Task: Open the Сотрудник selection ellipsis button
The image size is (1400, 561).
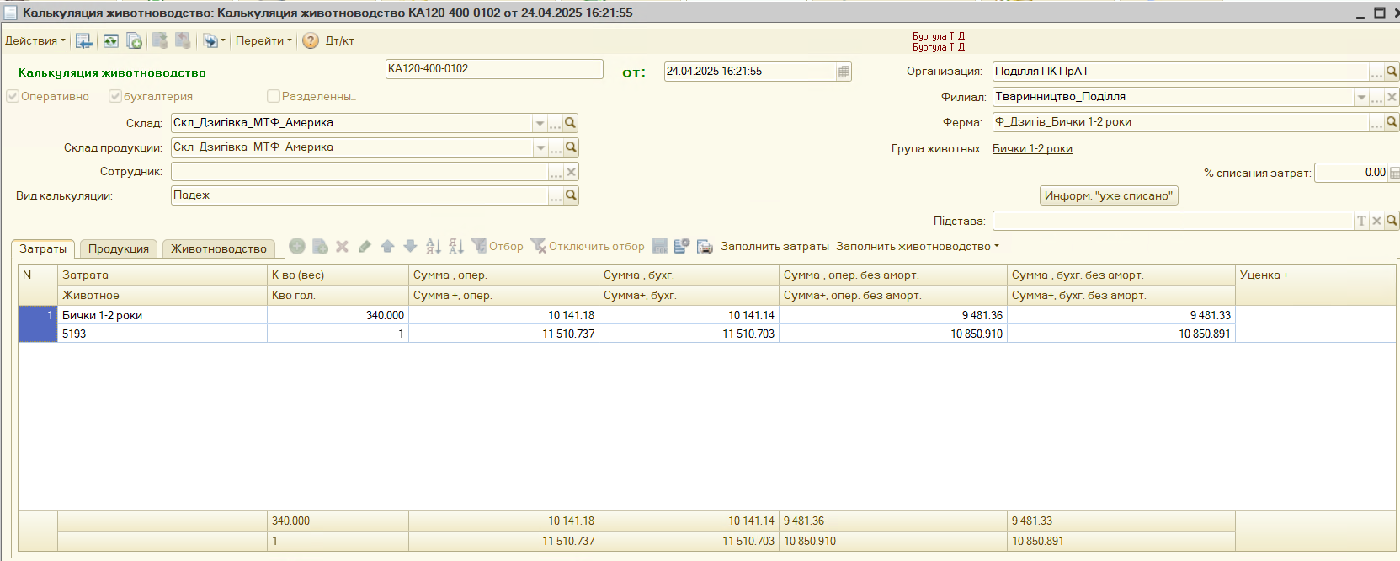Action: coord(556,172)
